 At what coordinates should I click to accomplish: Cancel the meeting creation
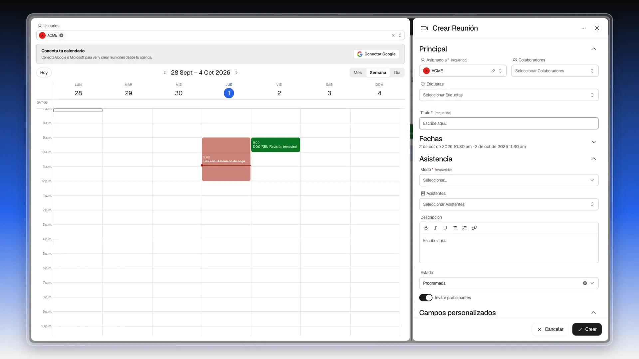[x=550, y=329]
